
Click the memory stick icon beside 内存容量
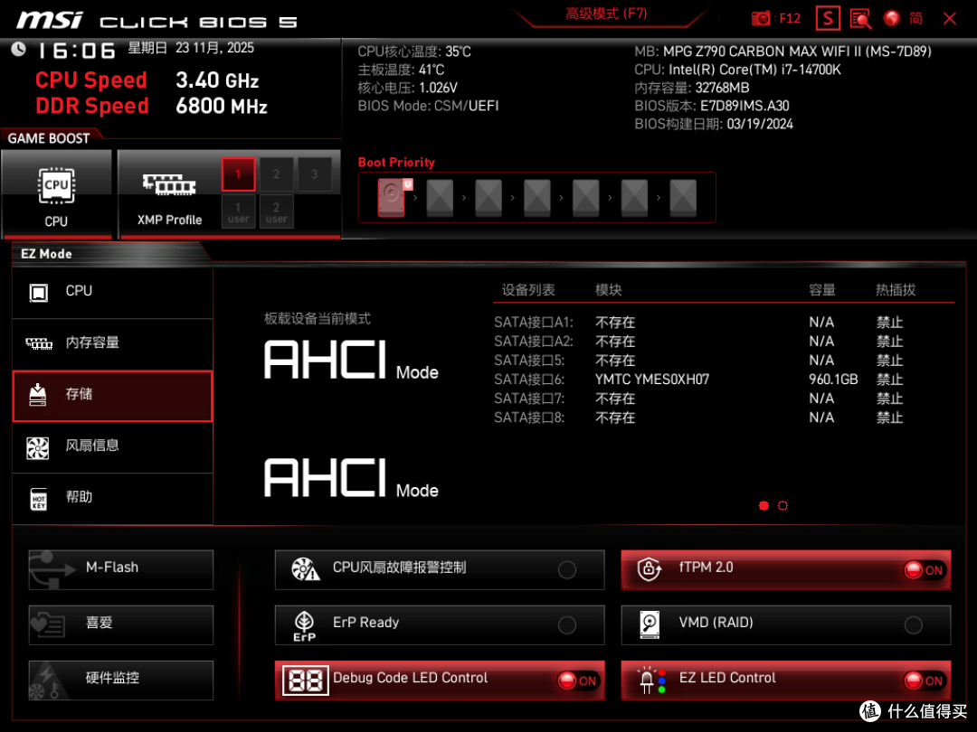(39, 343)
